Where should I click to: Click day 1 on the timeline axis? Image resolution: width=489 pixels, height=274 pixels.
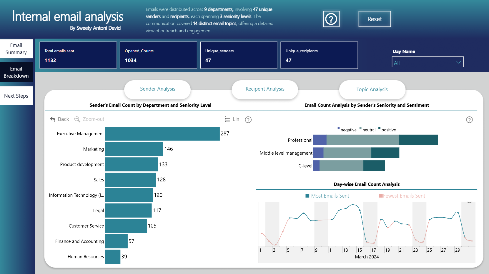coord(260,250)
